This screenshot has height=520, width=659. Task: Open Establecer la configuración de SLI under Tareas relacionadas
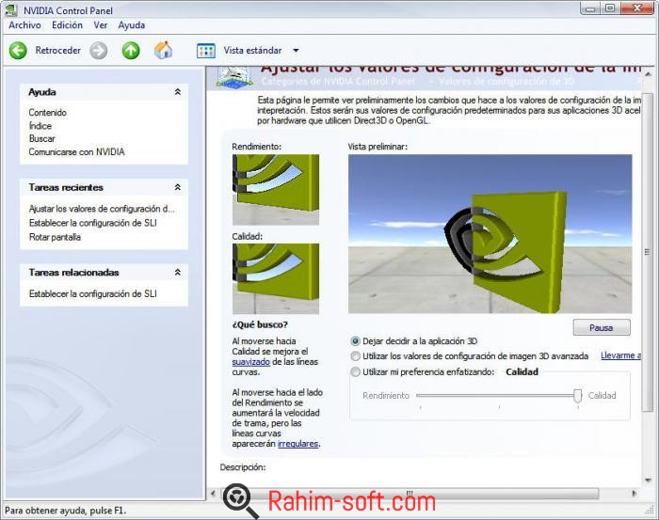[93, 293]
